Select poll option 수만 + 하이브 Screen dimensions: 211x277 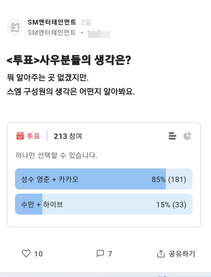click(x=104, y=204)
